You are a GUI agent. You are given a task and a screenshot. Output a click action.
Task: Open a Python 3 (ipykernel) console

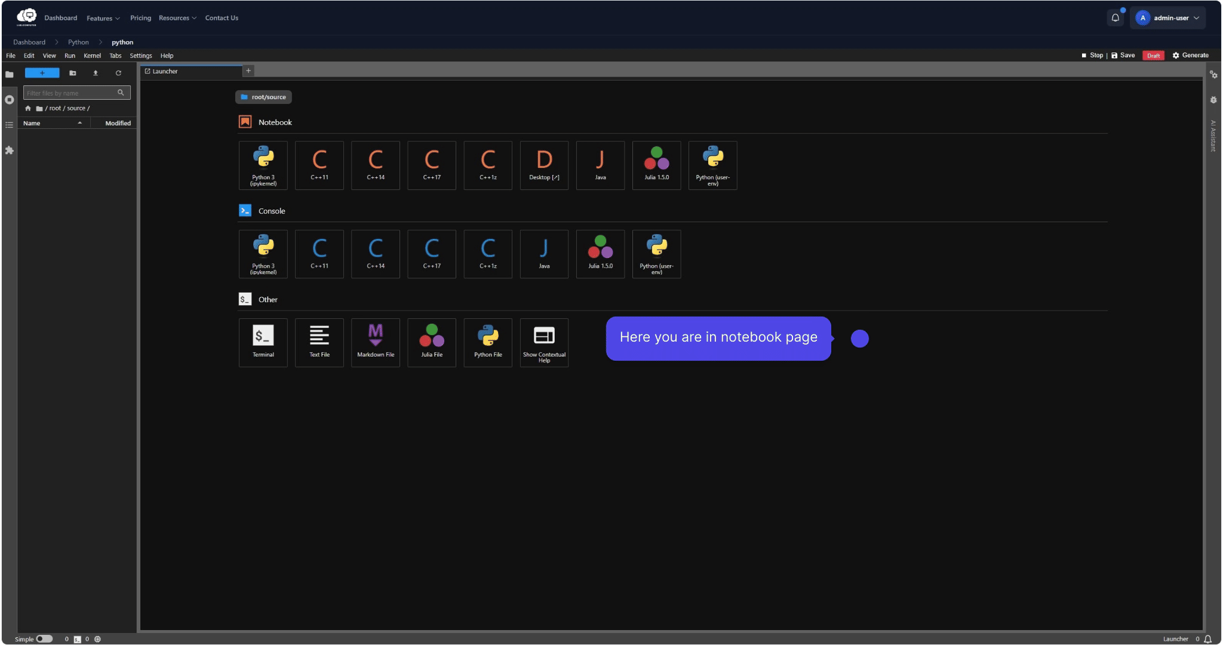click(x=263, y=254)
